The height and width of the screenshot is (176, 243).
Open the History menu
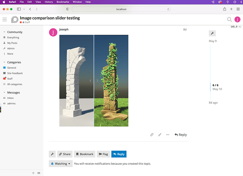(x=49, y=2)
